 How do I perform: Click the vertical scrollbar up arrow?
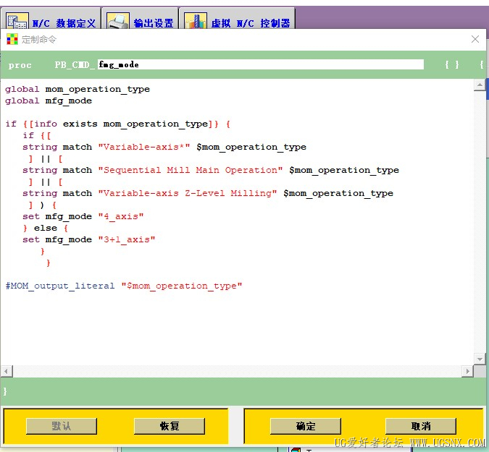[x=480, y=85]
